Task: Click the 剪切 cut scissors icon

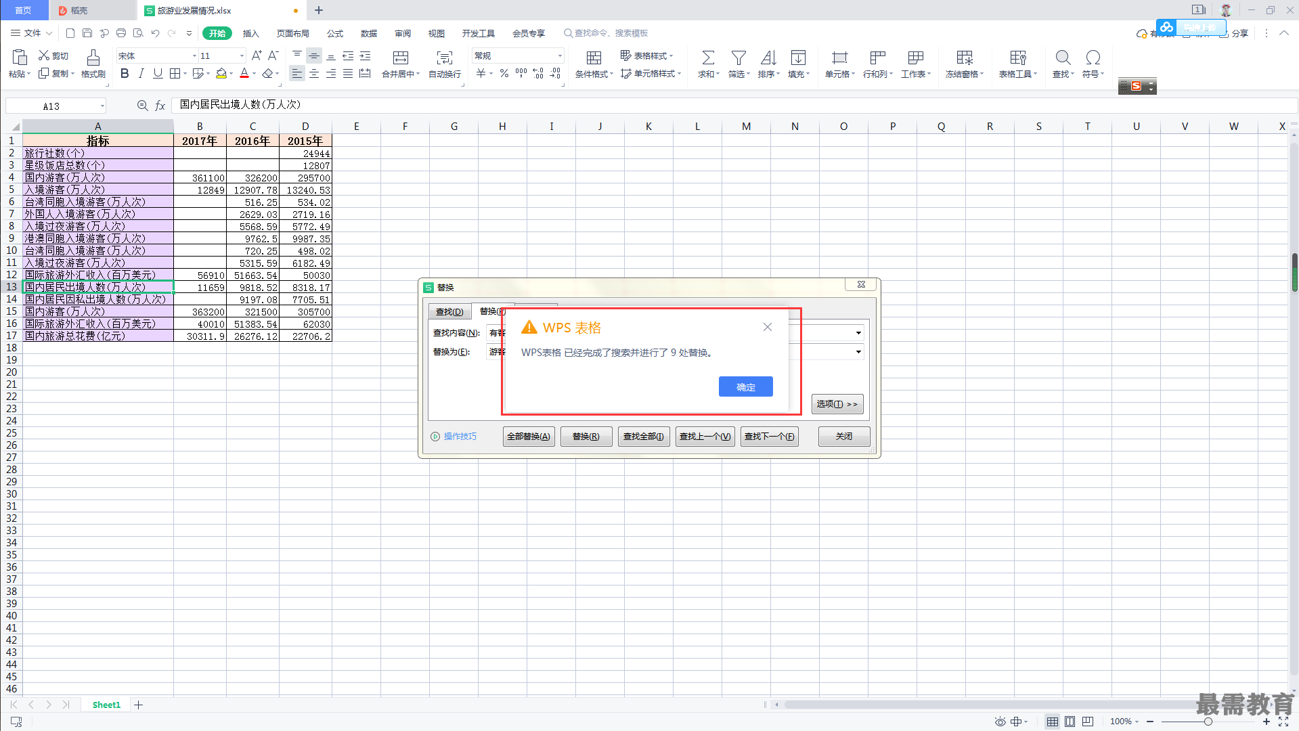Action: click(44, 56)
